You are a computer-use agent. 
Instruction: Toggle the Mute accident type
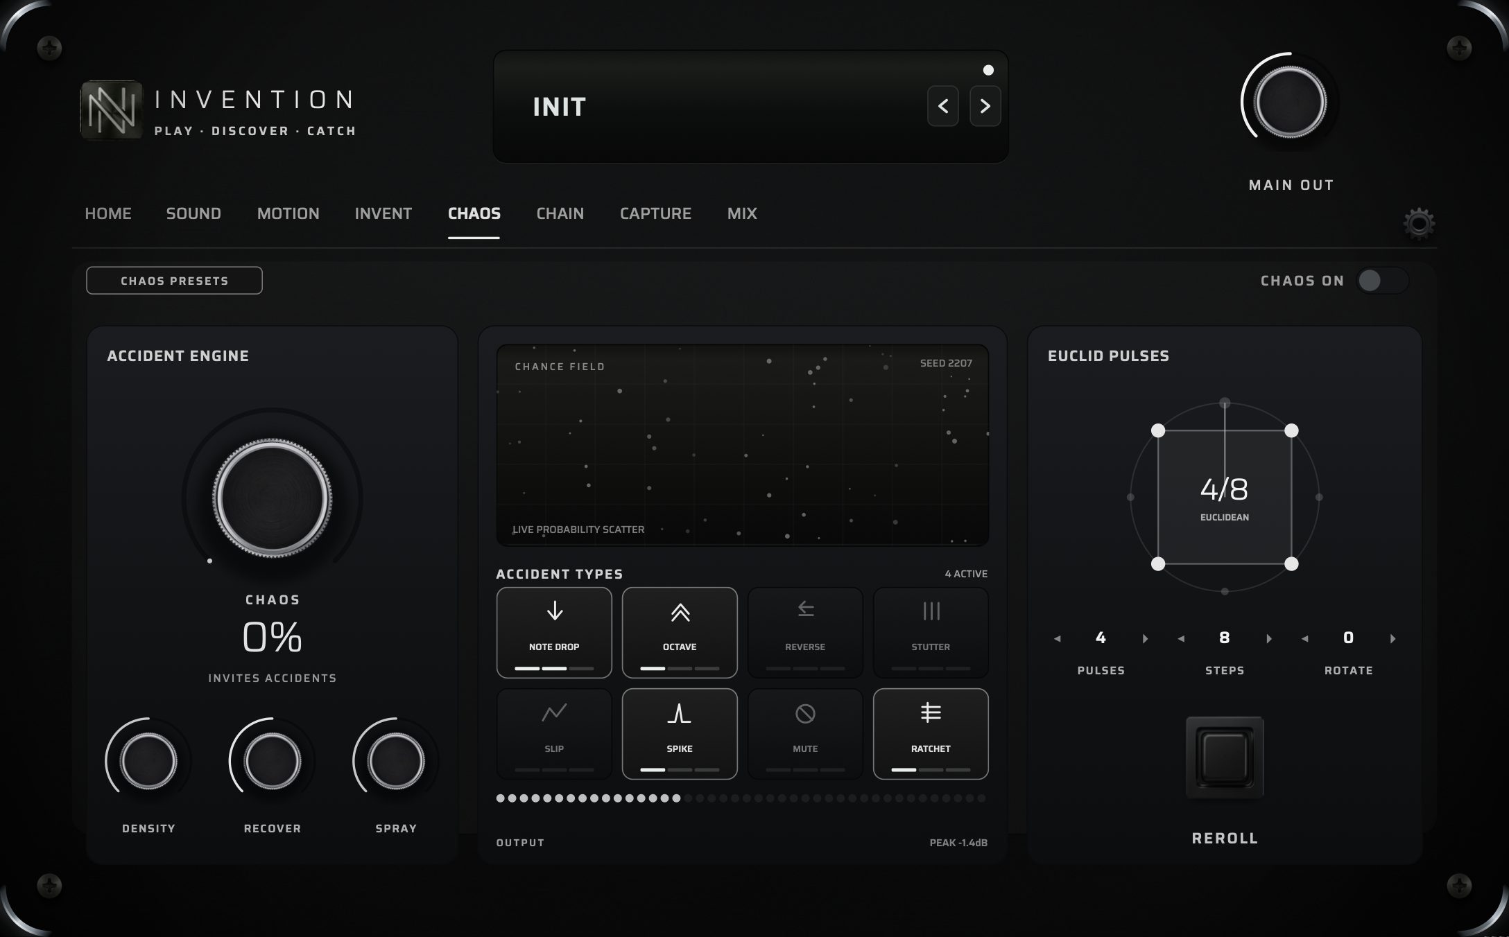[805, 734]
